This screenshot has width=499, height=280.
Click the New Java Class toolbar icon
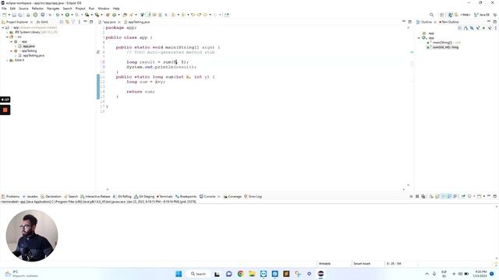[114, 15]
